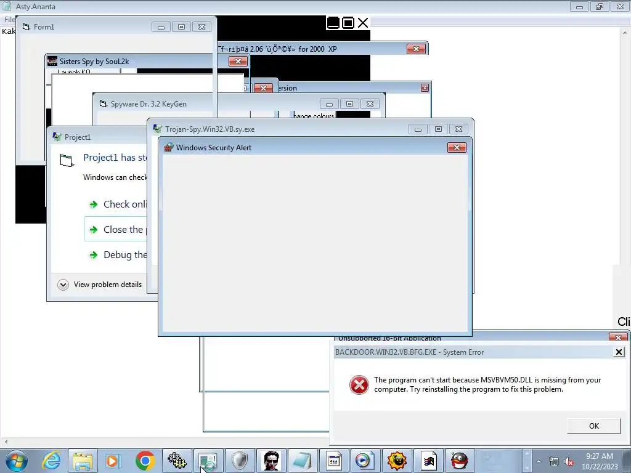The height and width of the screenshot is (473, 631).
Task: Minimize the Spyware Dr. 3.2 KeyGen window
Action: [329, 104]
